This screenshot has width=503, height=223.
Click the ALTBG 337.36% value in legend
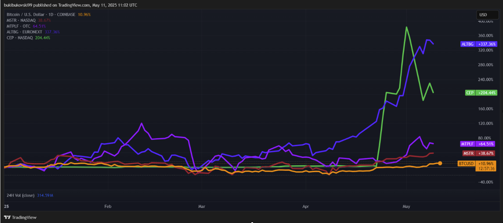click(x=52, y=32)
